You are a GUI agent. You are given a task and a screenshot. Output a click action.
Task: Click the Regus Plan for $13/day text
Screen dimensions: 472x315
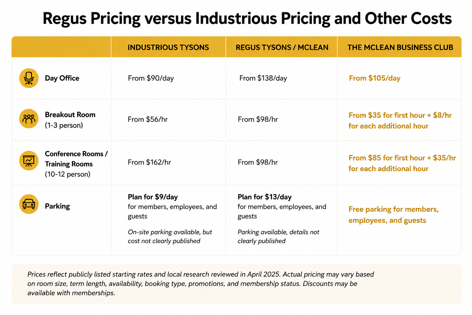(265, 197)
